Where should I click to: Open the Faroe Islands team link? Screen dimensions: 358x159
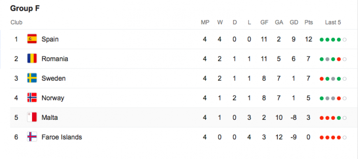tap(62, 137)
